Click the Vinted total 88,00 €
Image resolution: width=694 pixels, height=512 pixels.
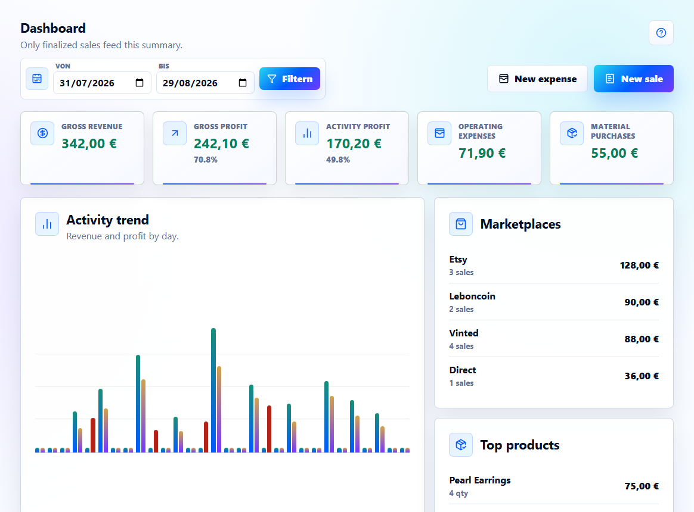click(642, 339)
